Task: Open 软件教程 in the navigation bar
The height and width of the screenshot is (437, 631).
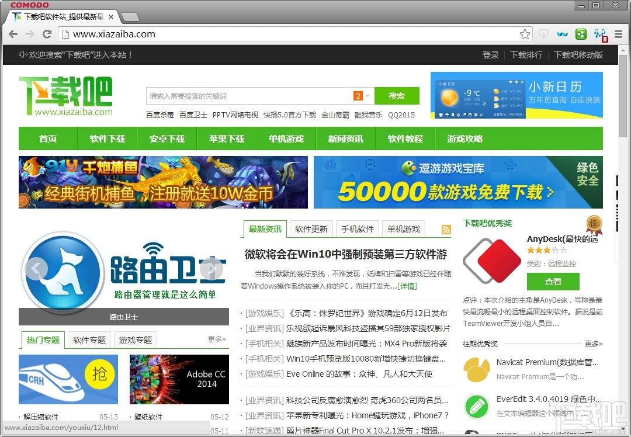Action: click(405, 139)
